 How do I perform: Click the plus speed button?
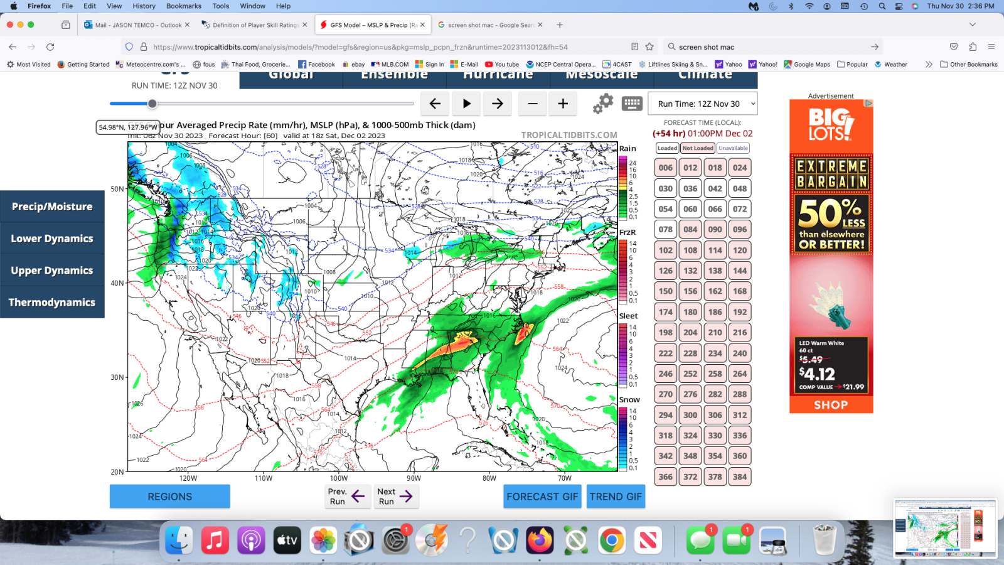coord(563,104)
